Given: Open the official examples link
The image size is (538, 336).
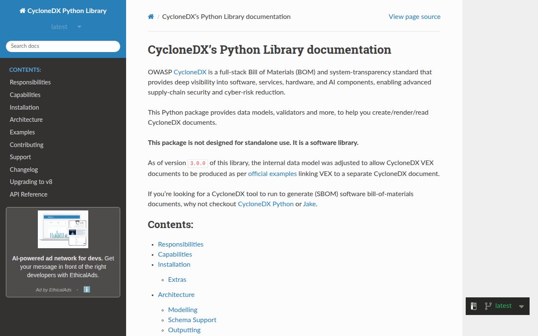Looking at the screenshot, I should (272, 174).
